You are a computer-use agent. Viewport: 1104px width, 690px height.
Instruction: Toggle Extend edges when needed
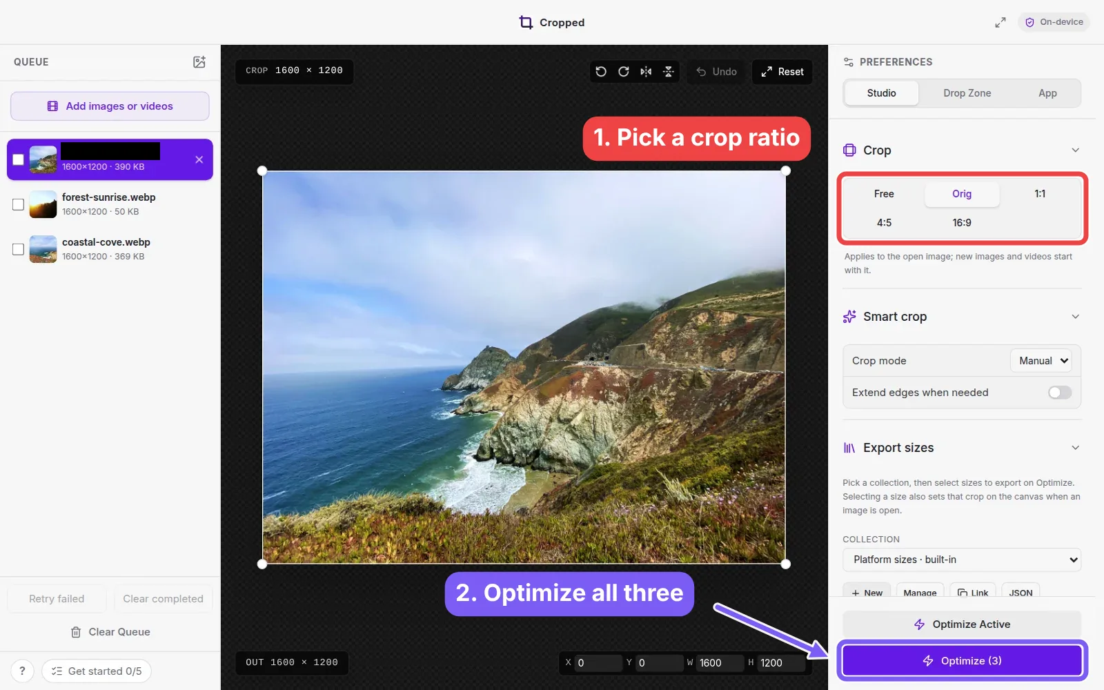point(1060,393)
